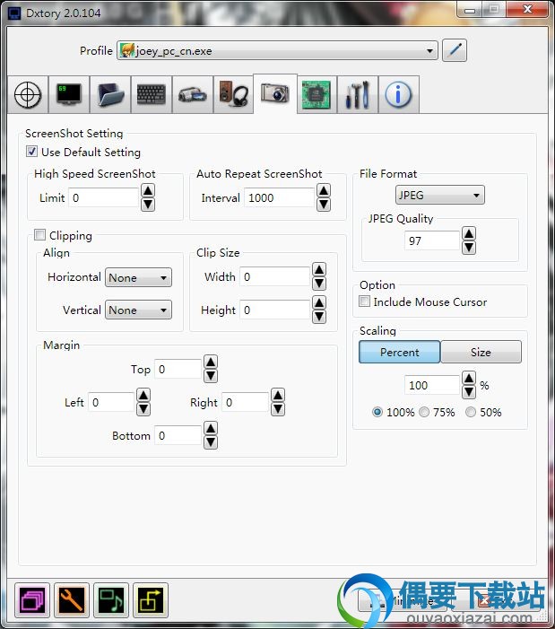Open the File Format JPEG dropdown
The height and width of the screenshot is (629, 555).
point(439,195)
